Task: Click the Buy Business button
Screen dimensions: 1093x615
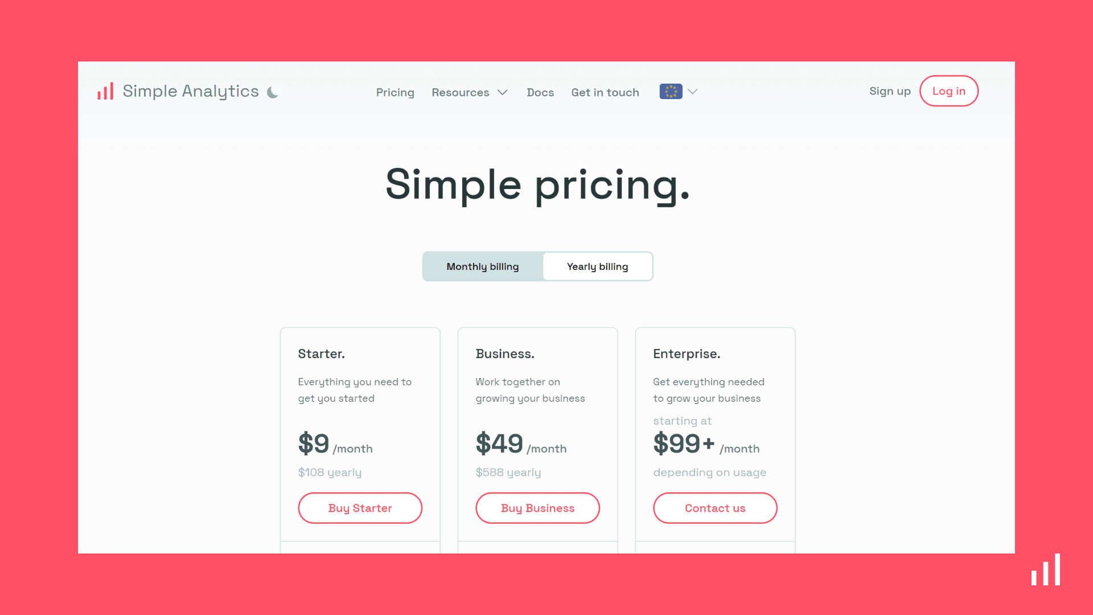Action: tap(537, 509)
